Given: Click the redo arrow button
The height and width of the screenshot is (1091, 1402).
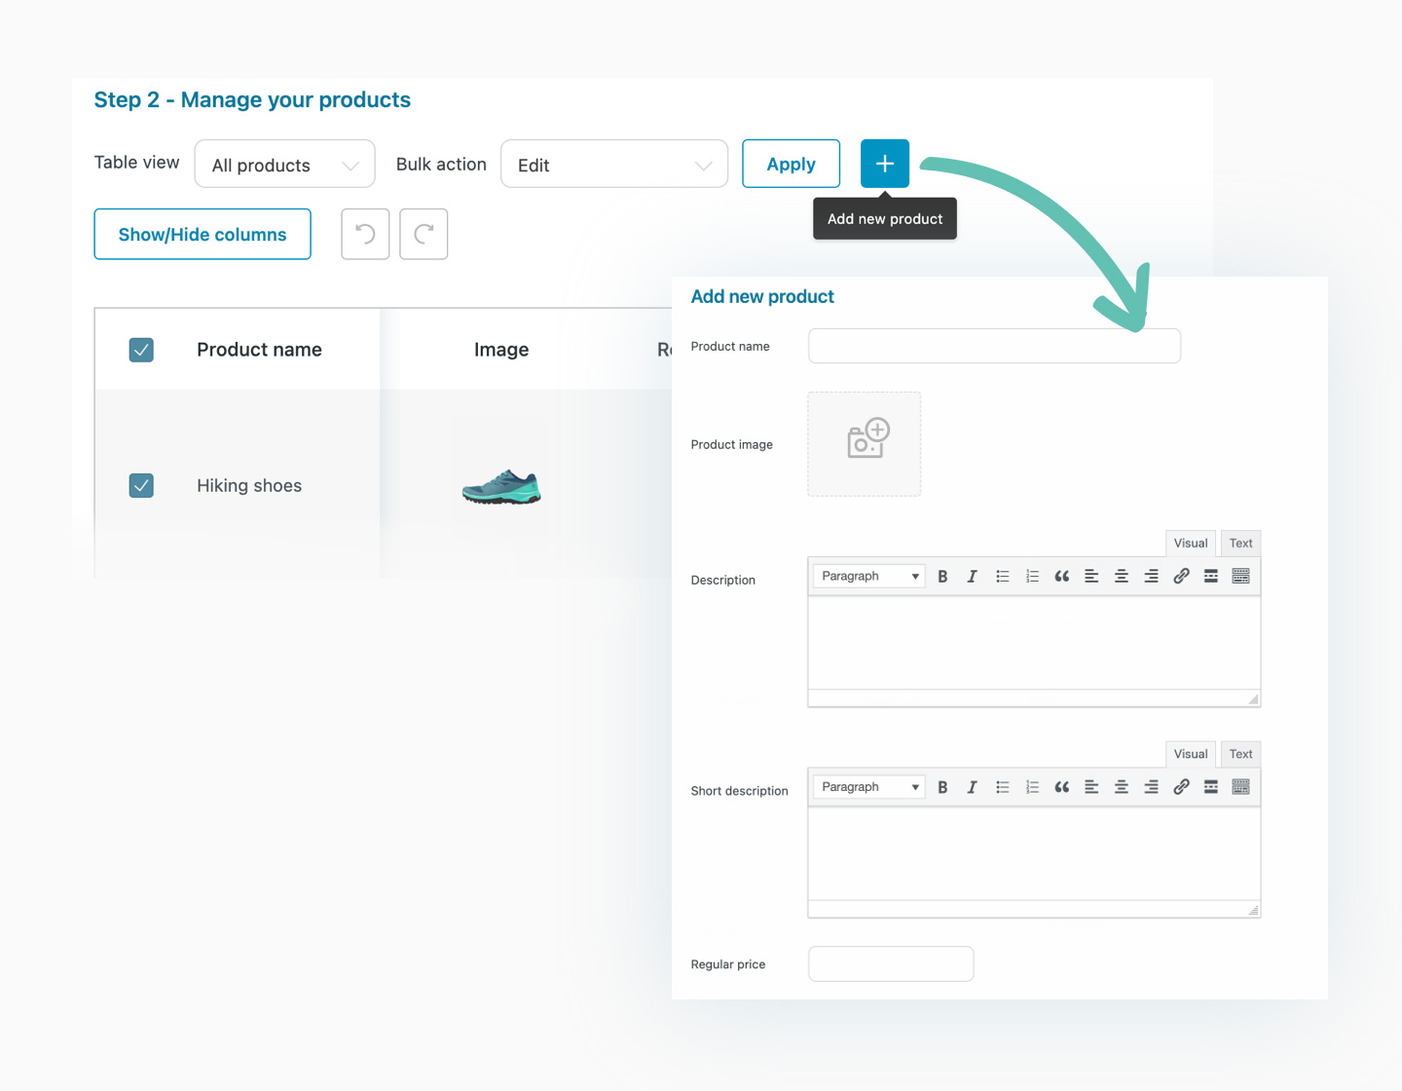Looking at the screenshot, I should [x=424, y=234].
